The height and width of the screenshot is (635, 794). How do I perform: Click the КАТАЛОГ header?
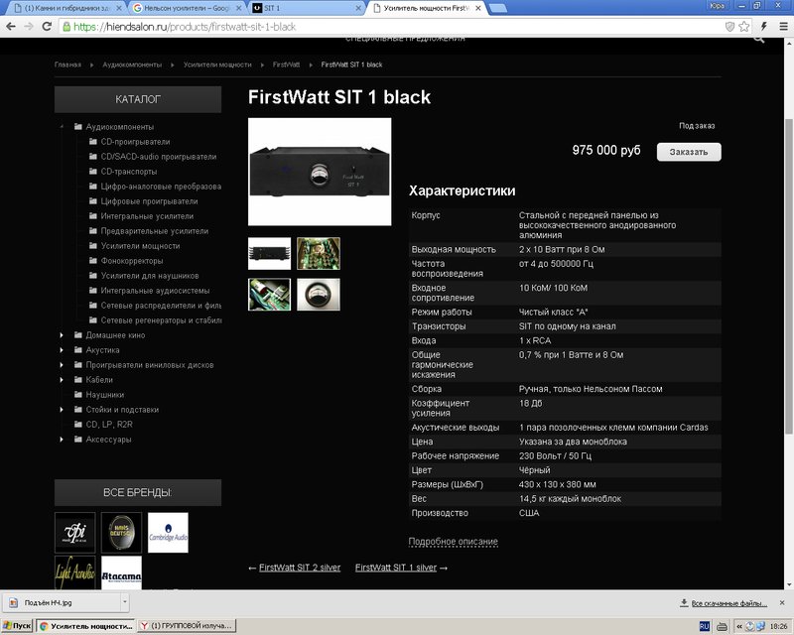click(138, 99)
